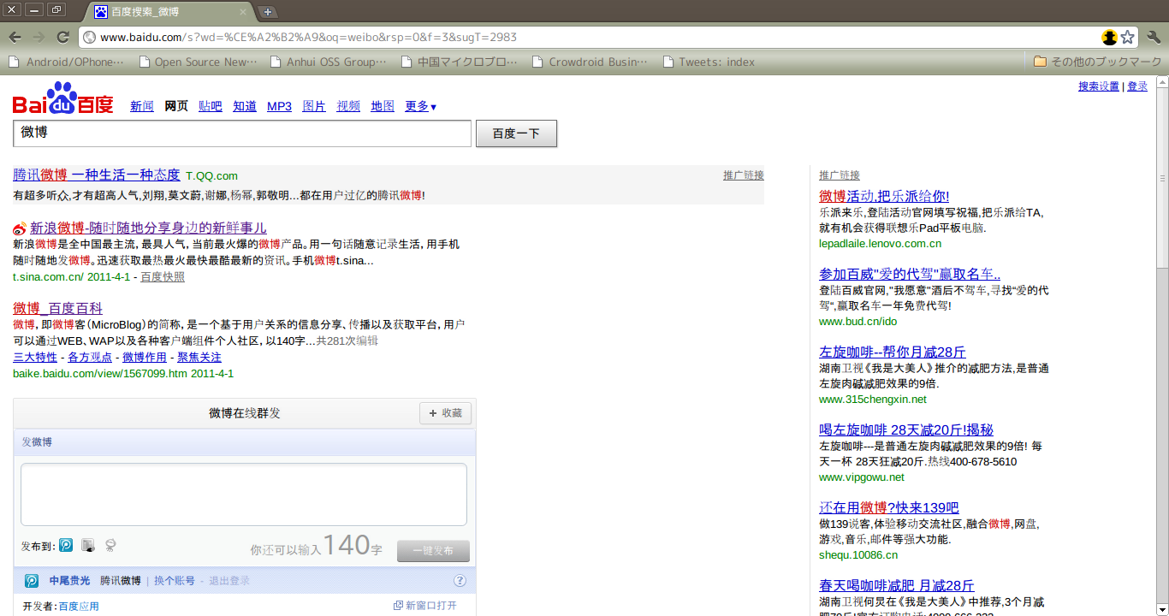1169x616 pixels.
Task: Select the 百度搜索_微博 browser tab
Action: tap(169, 12)
